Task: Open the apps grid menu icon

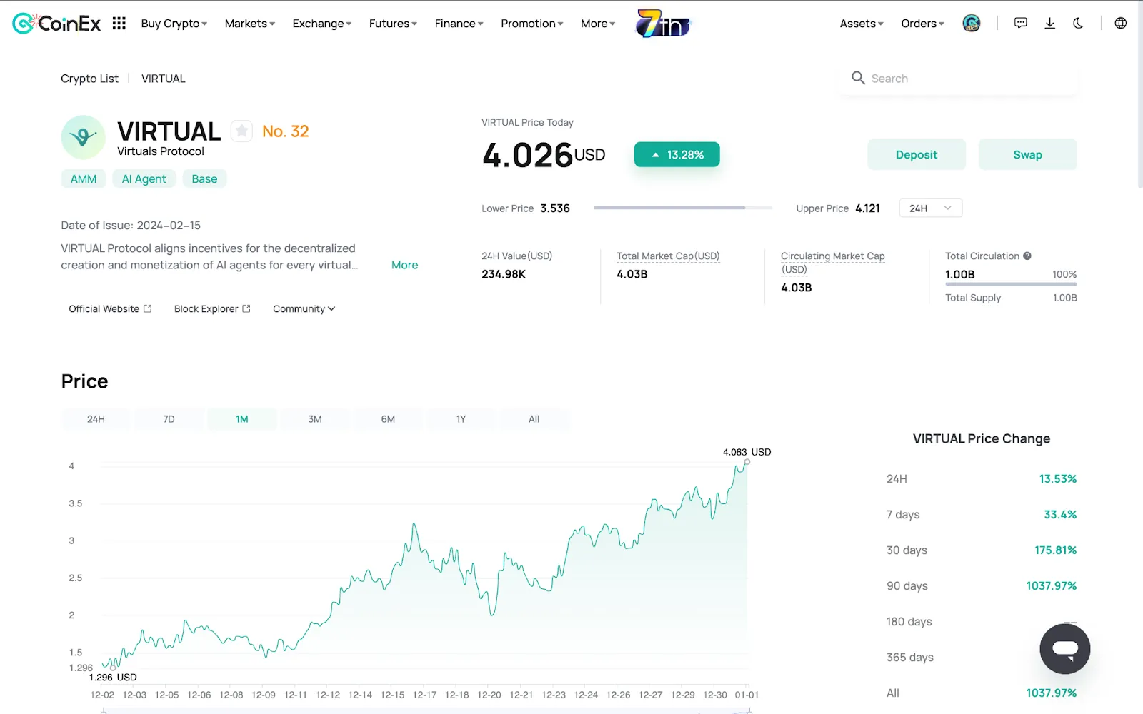Action: [x=119, y=24]
